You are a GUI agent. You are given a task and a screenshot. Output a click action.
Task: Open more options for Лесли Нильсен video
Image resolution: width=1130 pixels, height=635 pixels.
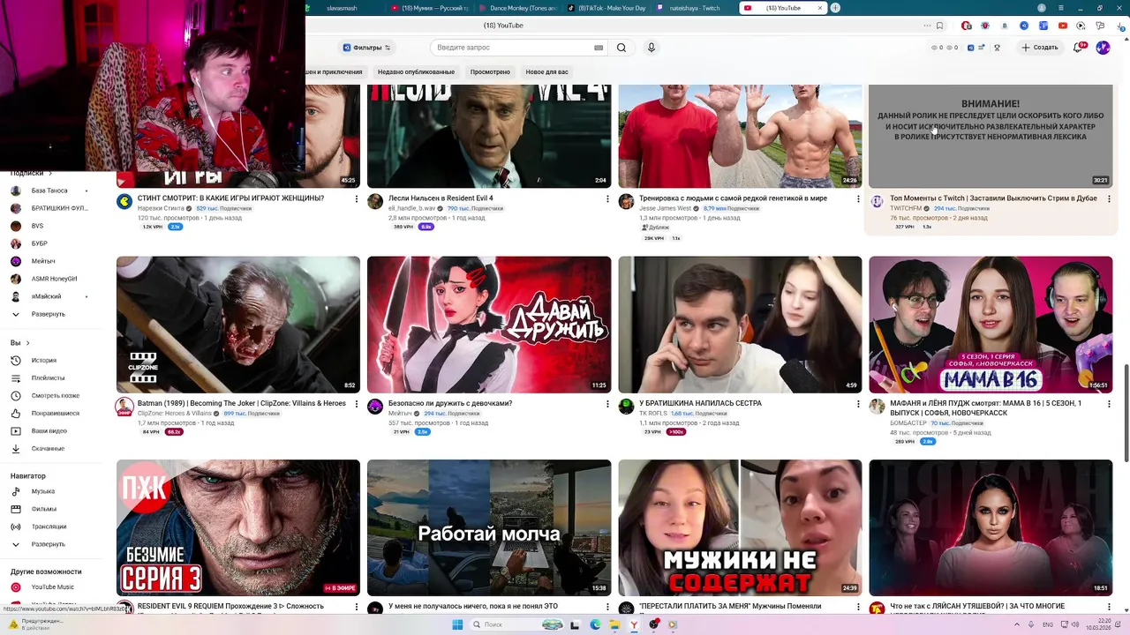607,199
